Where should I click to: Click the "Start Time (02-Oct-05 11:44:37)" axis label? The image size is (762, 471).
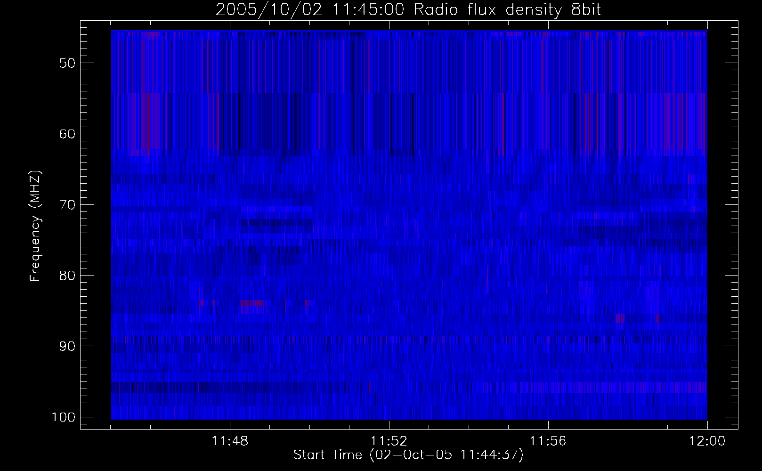pos(408,455)
